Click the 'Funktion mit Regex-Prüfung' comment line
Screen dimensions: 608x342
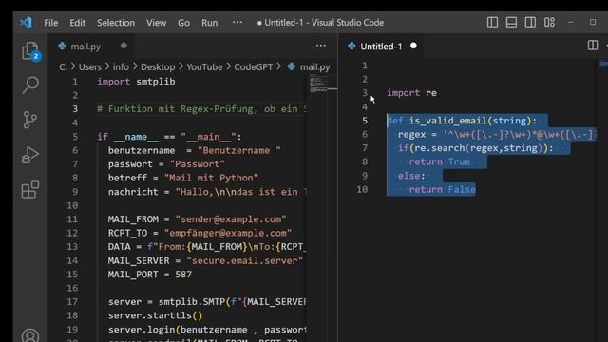[201, 109]
